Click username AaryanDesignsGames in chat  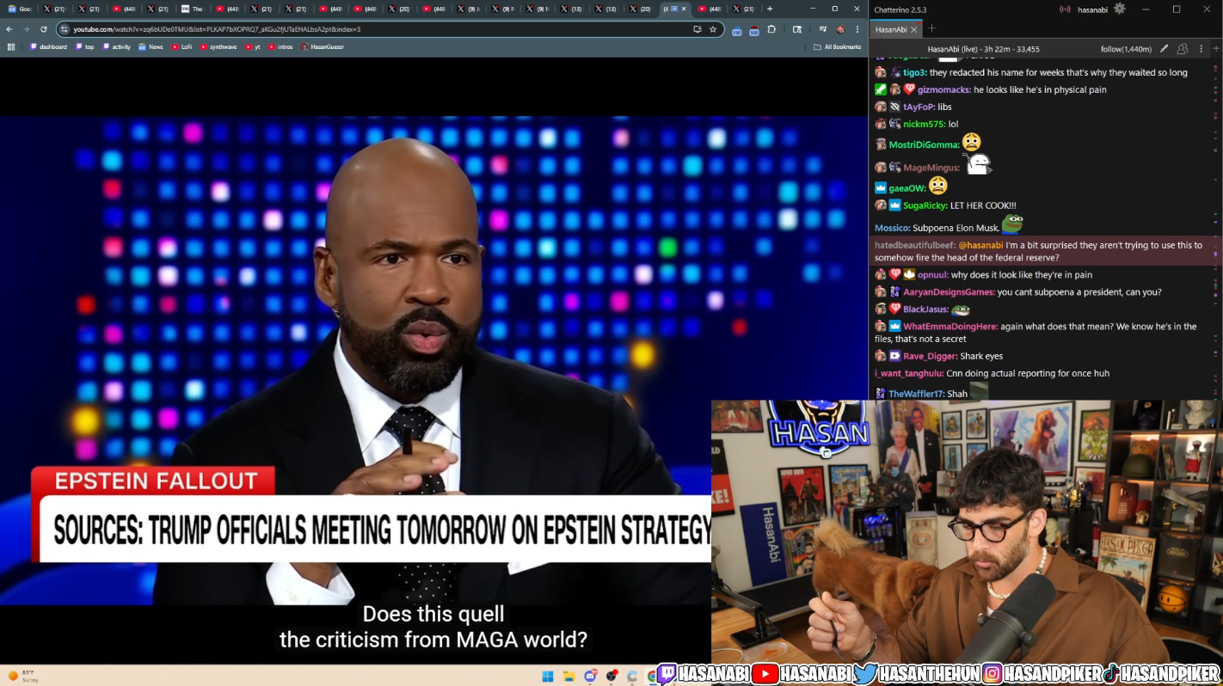pyautogui.click(x=949, y=291)
